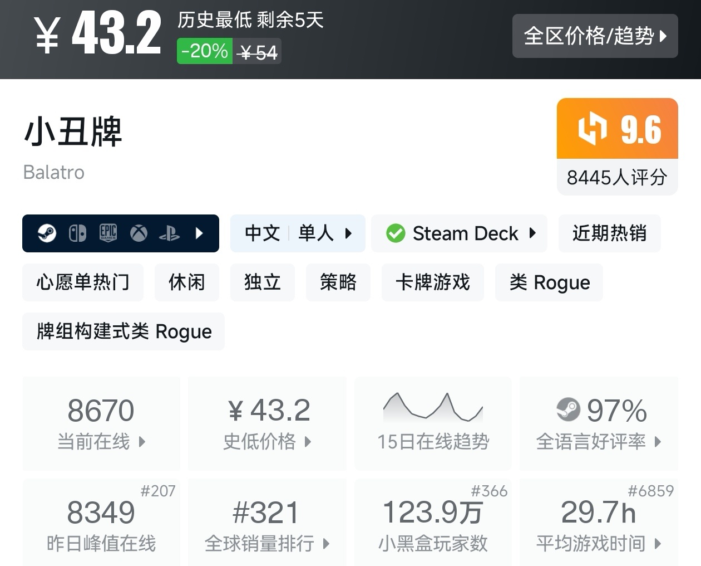This screenshot has width=701, height=566.
Task: Click the 小丑牌 game title
Action: 73,132
